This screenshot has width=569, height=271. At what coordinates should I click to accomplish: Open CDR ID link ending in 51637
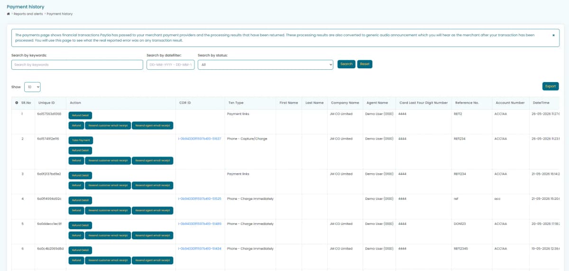point(200,139)
